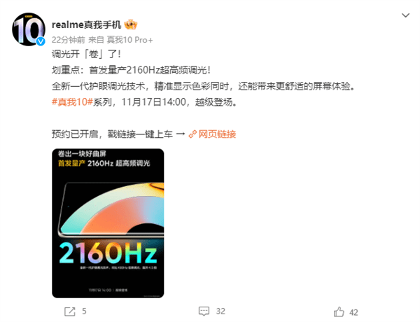Click the comment count 32
420x322 pixels.
(x=220, y=311)
